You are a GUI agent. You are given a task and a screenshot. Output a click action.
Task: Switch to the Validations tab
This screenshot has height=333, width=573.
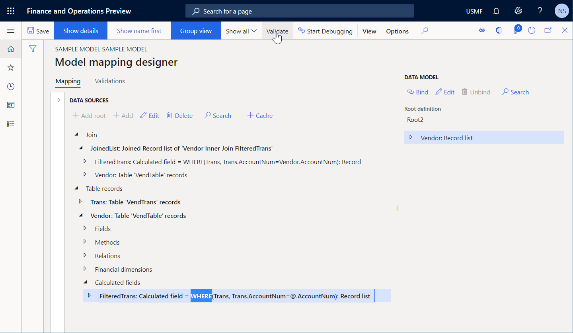pos(109,81)
